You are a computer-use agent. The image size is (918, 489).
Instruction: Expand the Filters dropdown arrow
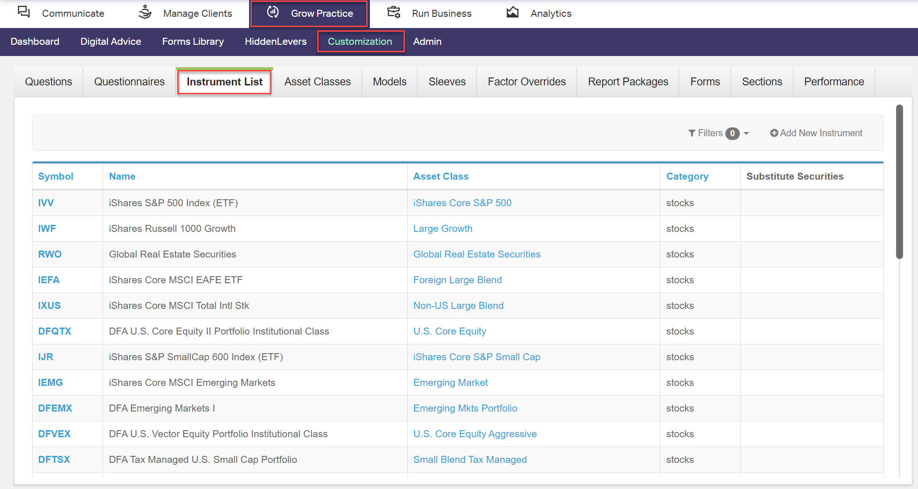(746, 133)
